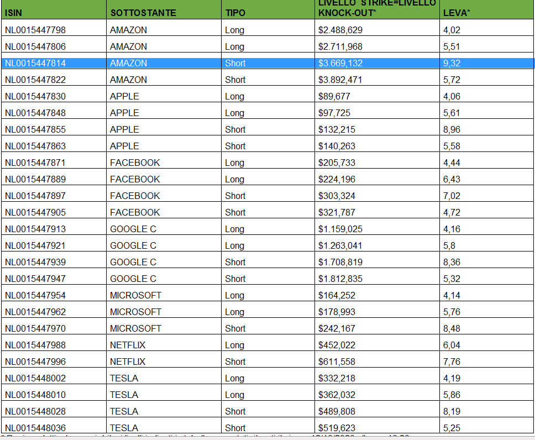The image size is (535, 440).
Task: Click highlighted strike value $3.669,132
Action: tap(340, 63)
